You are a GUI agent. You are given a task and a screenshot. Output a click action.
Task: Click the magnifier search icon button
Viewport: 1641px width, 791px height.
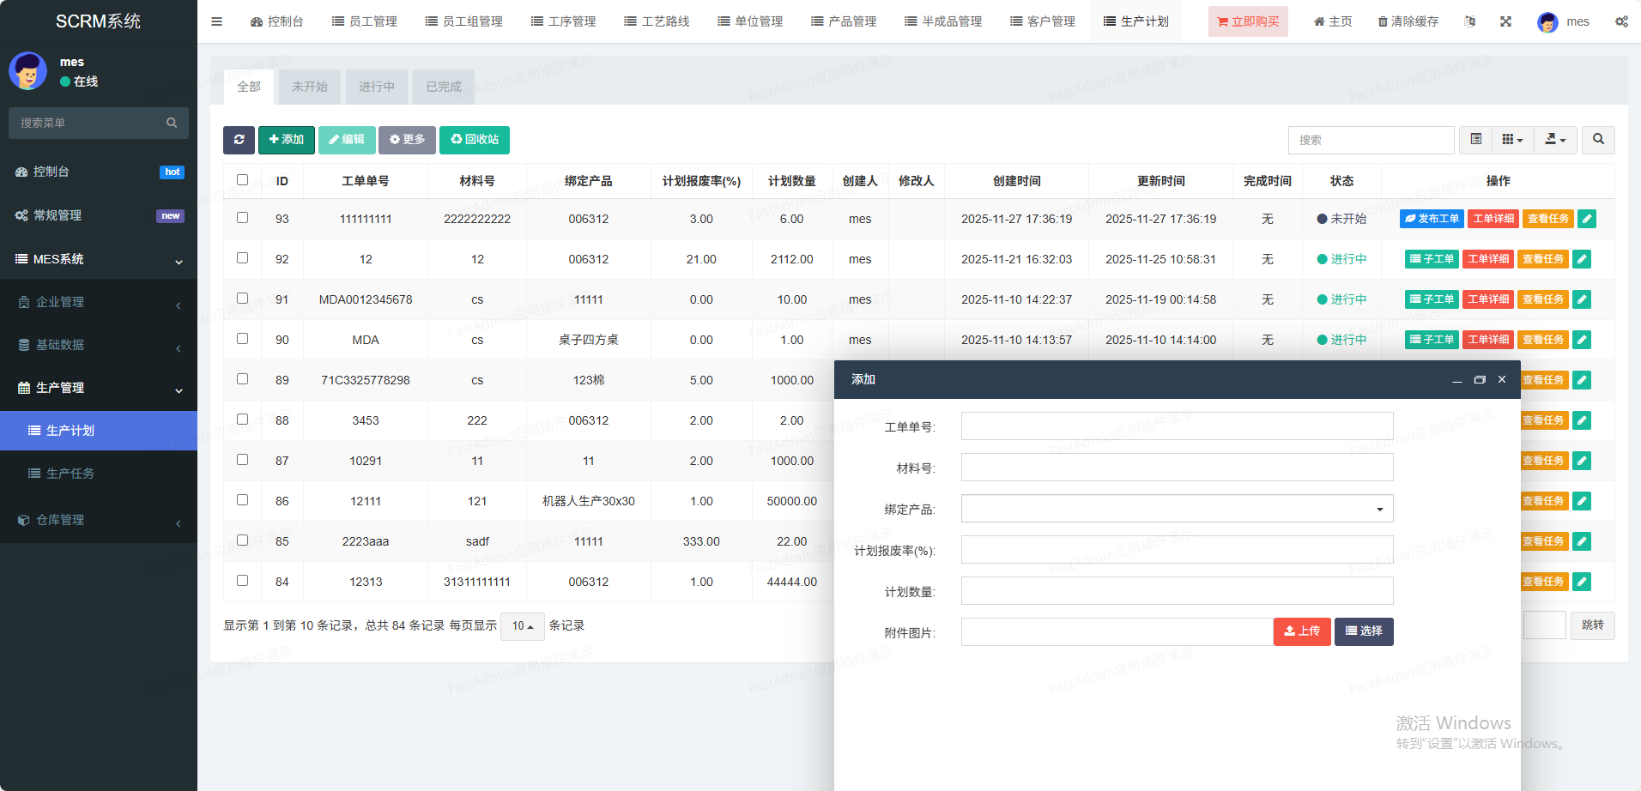tap(1598, 140)
